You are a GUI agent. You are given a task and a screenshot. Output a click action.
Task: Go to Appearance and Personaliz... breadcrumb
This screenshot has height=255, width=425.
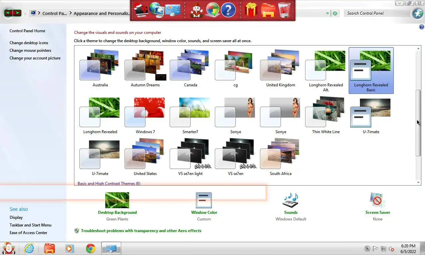102,13
